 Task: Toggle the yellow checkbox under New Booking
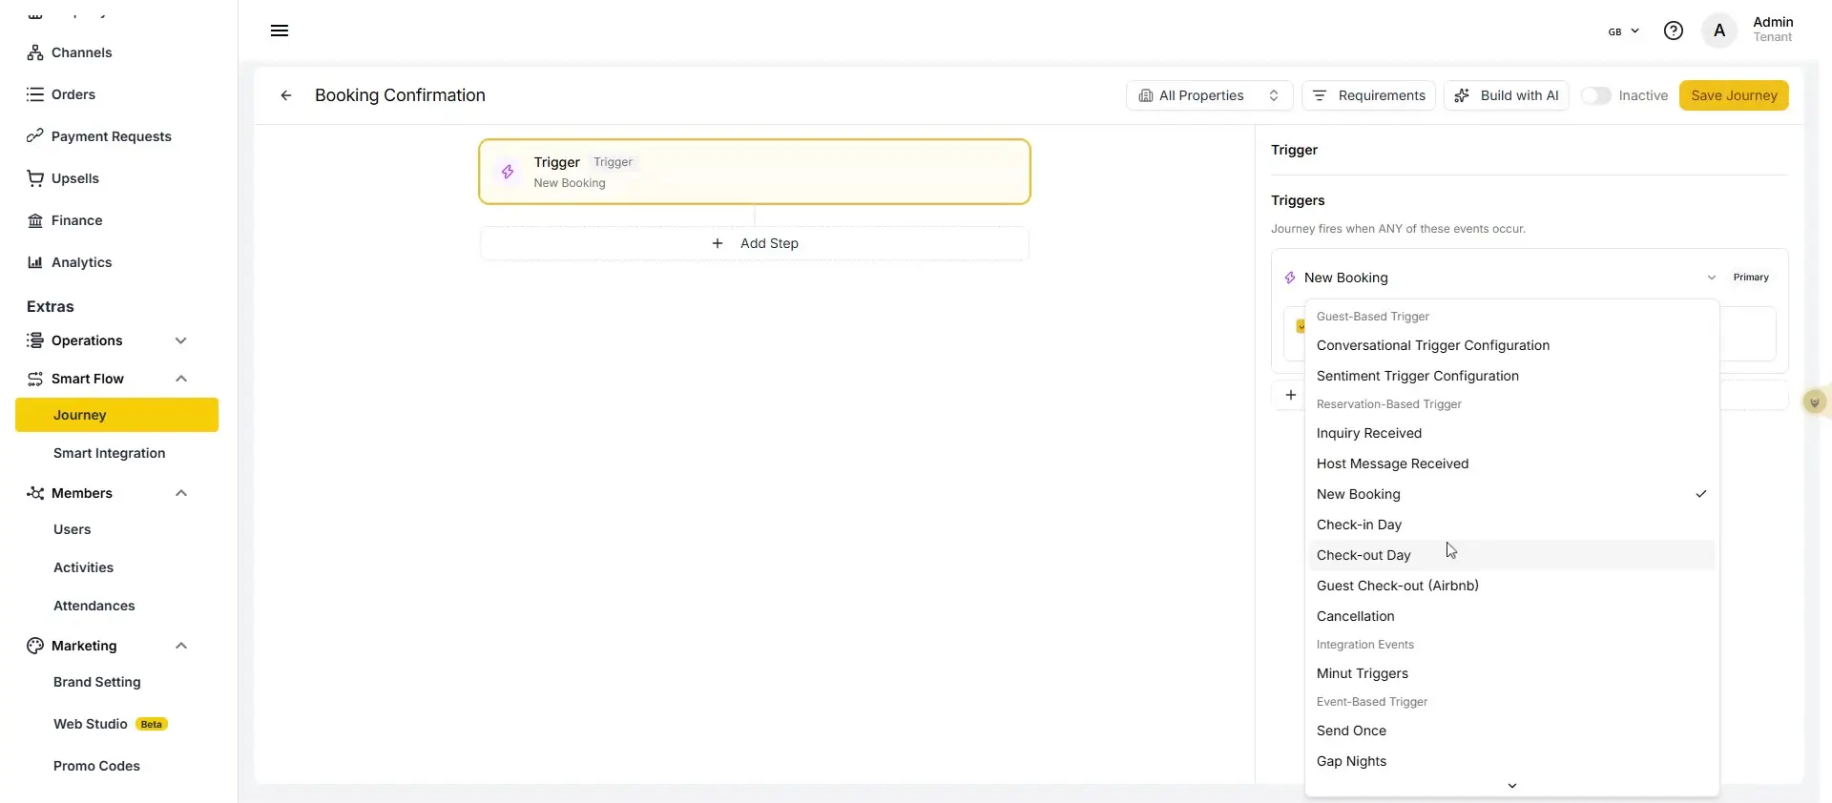(x=1301, y=326)
